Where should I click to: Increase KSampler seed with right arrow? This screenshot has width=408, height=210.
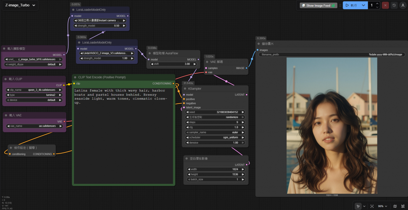243,112
